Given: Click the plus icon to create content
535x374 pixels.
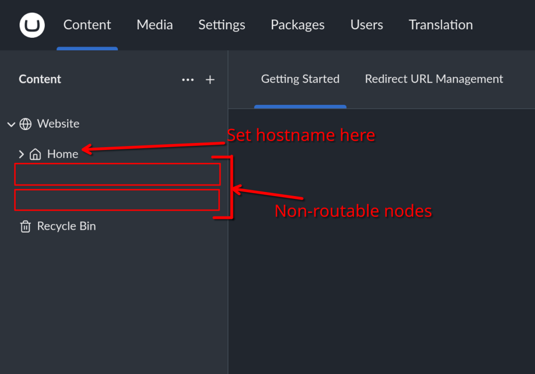Looking at the screenshot, I should click(210, 80).
